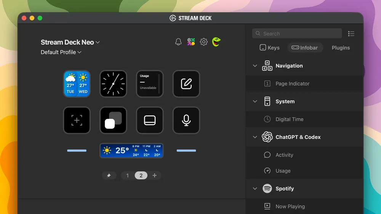The image size is (381, 214).
Task: Click the Spotify logo icon
Action: pos(267,188)
